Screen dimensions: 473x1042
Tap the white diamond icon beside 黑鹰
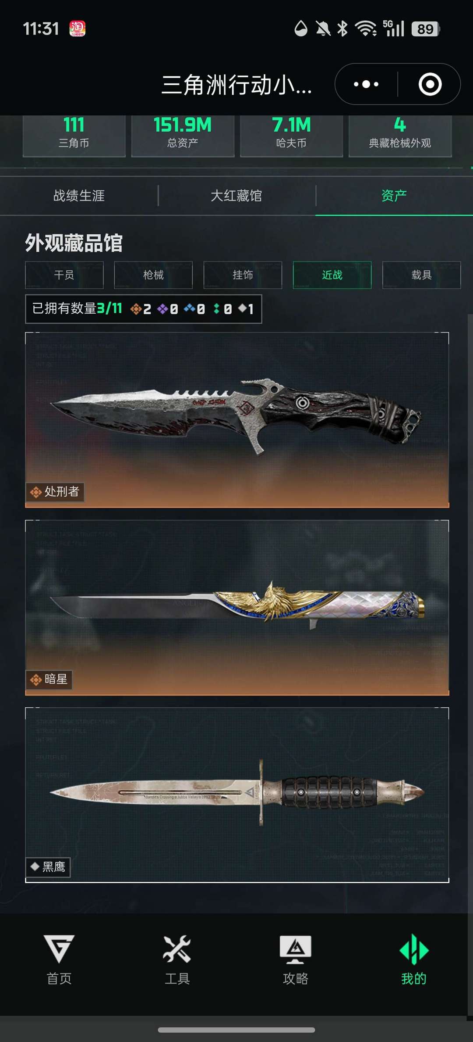pos(35,866)
